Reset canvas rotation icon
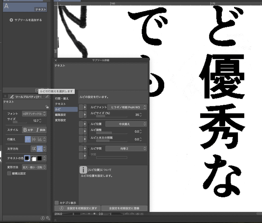Image resolution: width=262 pixels, height=223 pixels. 138,214
